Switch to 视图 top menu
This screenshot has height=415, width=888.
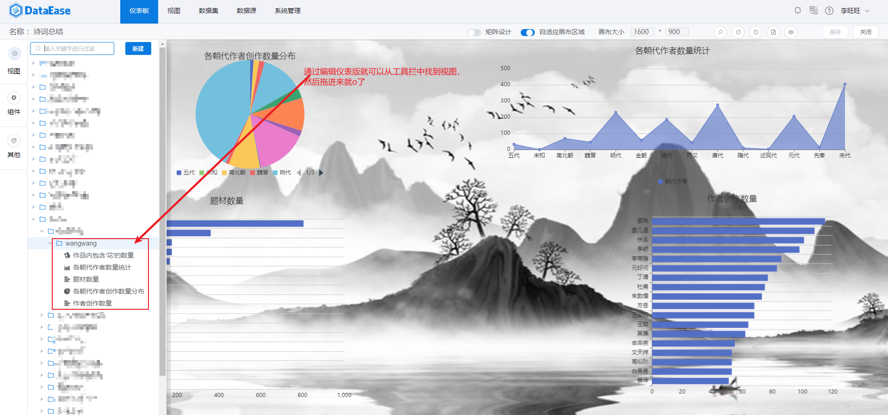click(174, 11)
